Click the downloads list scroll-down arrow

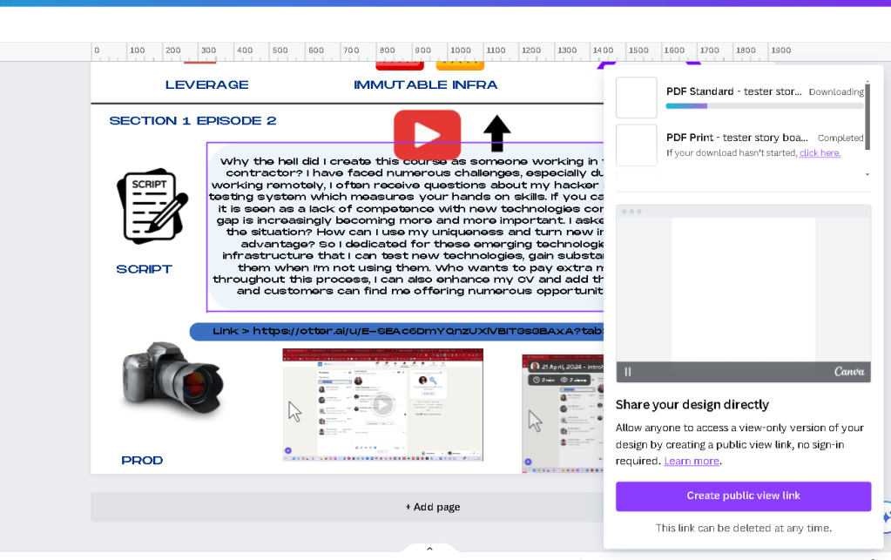[x=867, y=174]
